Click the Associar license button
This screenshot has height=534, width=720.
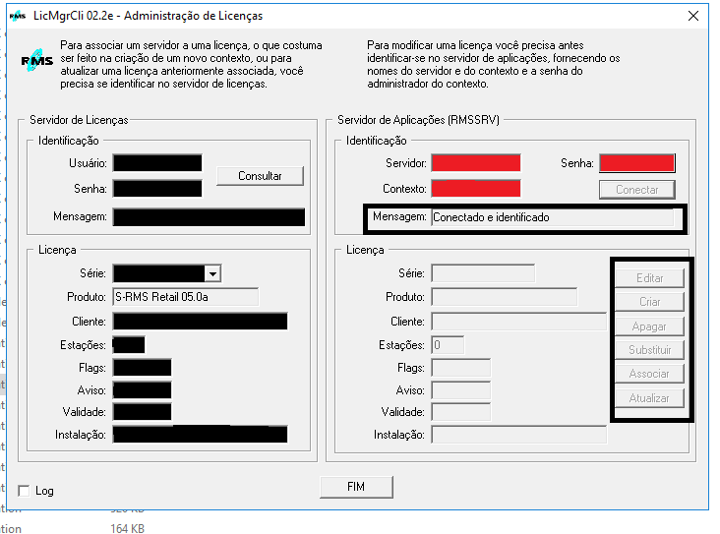[x=649, y=374]
